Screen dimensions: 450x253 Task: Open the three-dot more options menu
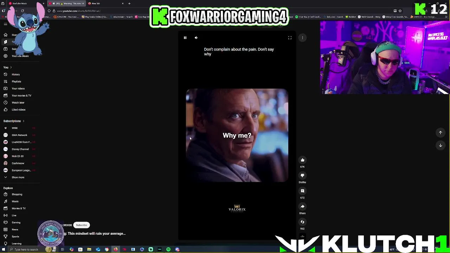point(302,38)
